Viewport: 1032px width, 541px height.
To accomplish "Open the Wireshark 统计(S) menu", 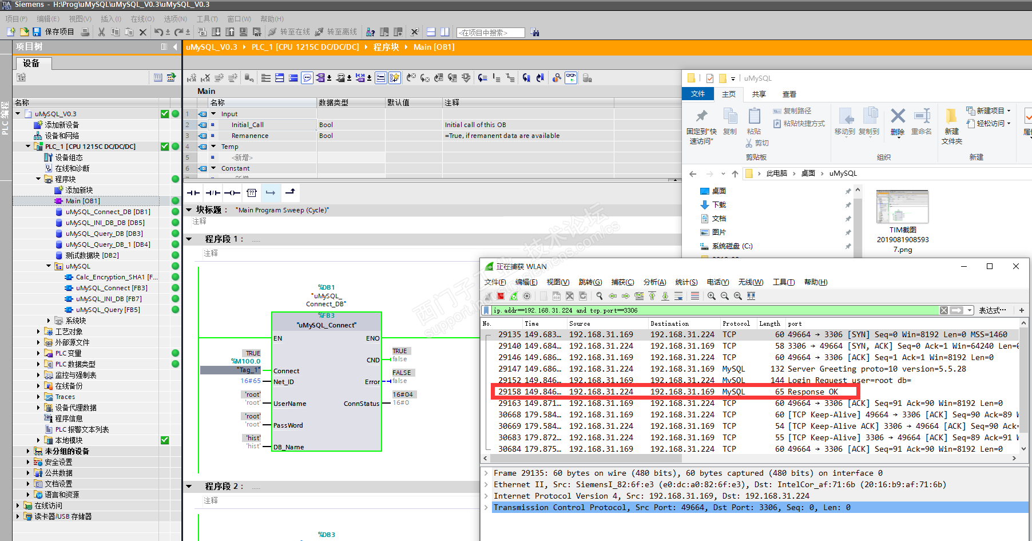I will tap(686, 282).
